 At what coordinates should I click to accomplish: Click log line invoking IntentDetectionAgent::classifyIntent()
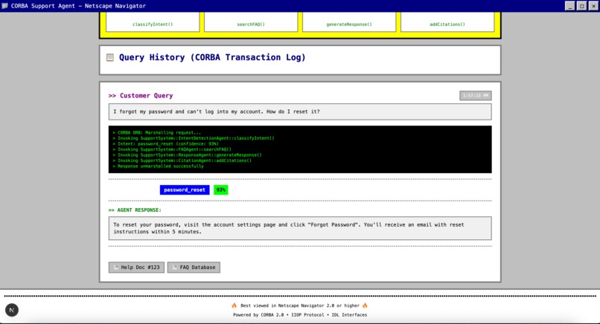point(194,138)
